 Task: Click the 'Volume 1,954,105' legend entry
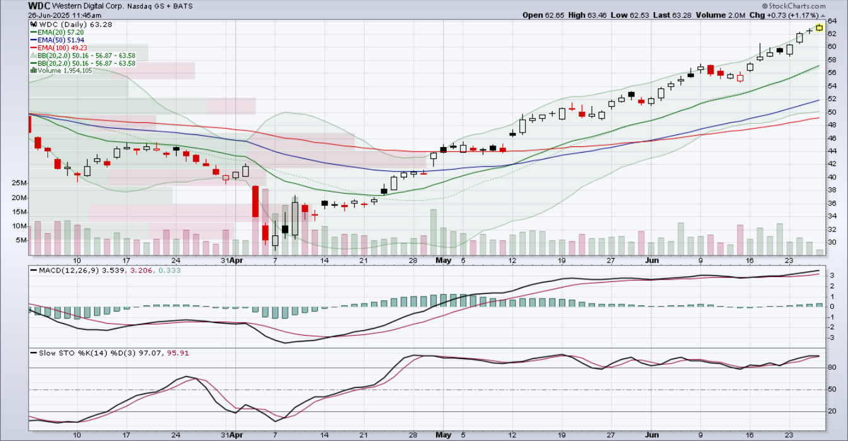[x=66, y=71]
